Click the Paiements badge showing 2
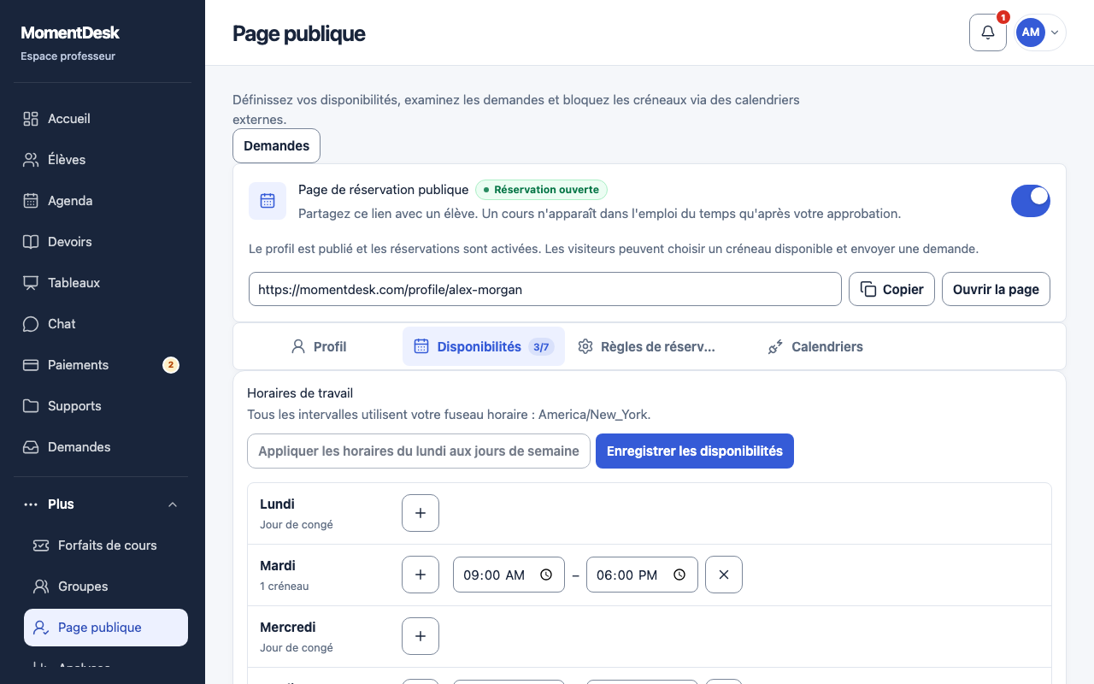The height and width of the screenshot is (684, 1094). pos(171,365)
